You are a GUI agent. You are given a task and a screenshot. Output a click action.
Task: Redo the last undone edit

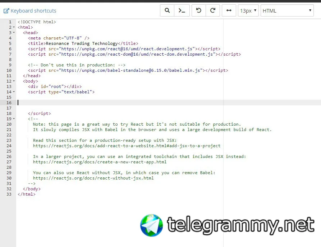click(x=213, y=10)
